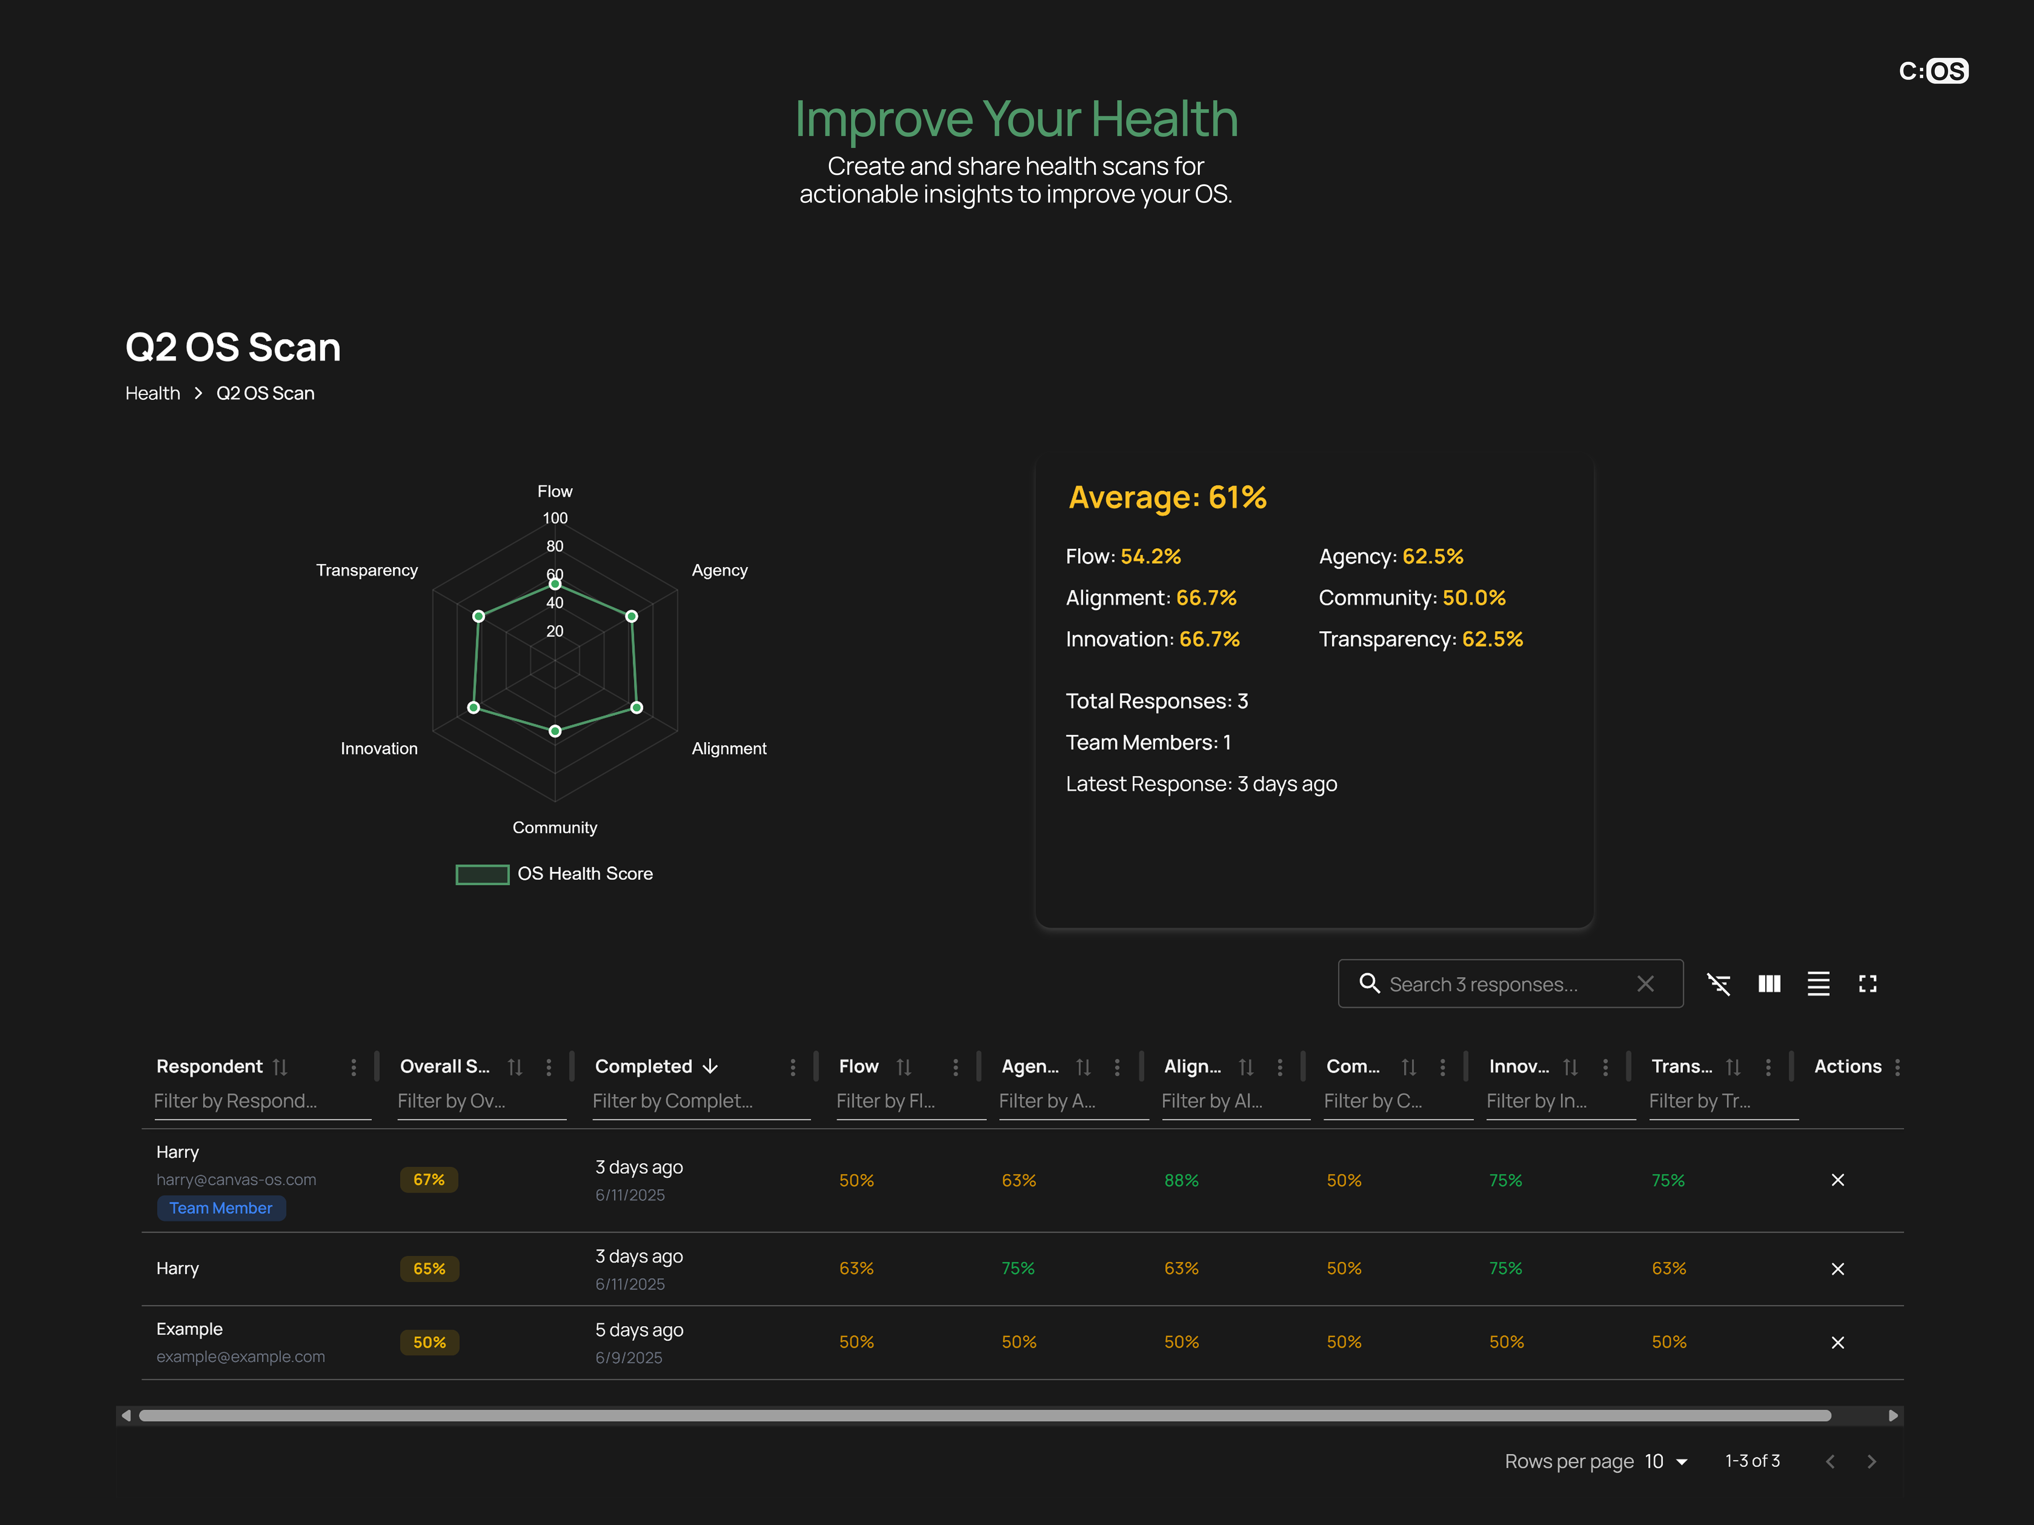Sort by Transparency column
The image size is (2034, 1525).
(1733, 1067)
